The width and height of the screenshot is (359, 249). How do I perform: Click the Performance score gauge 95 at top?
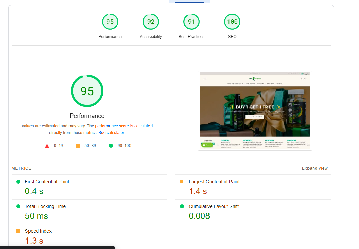110,22
